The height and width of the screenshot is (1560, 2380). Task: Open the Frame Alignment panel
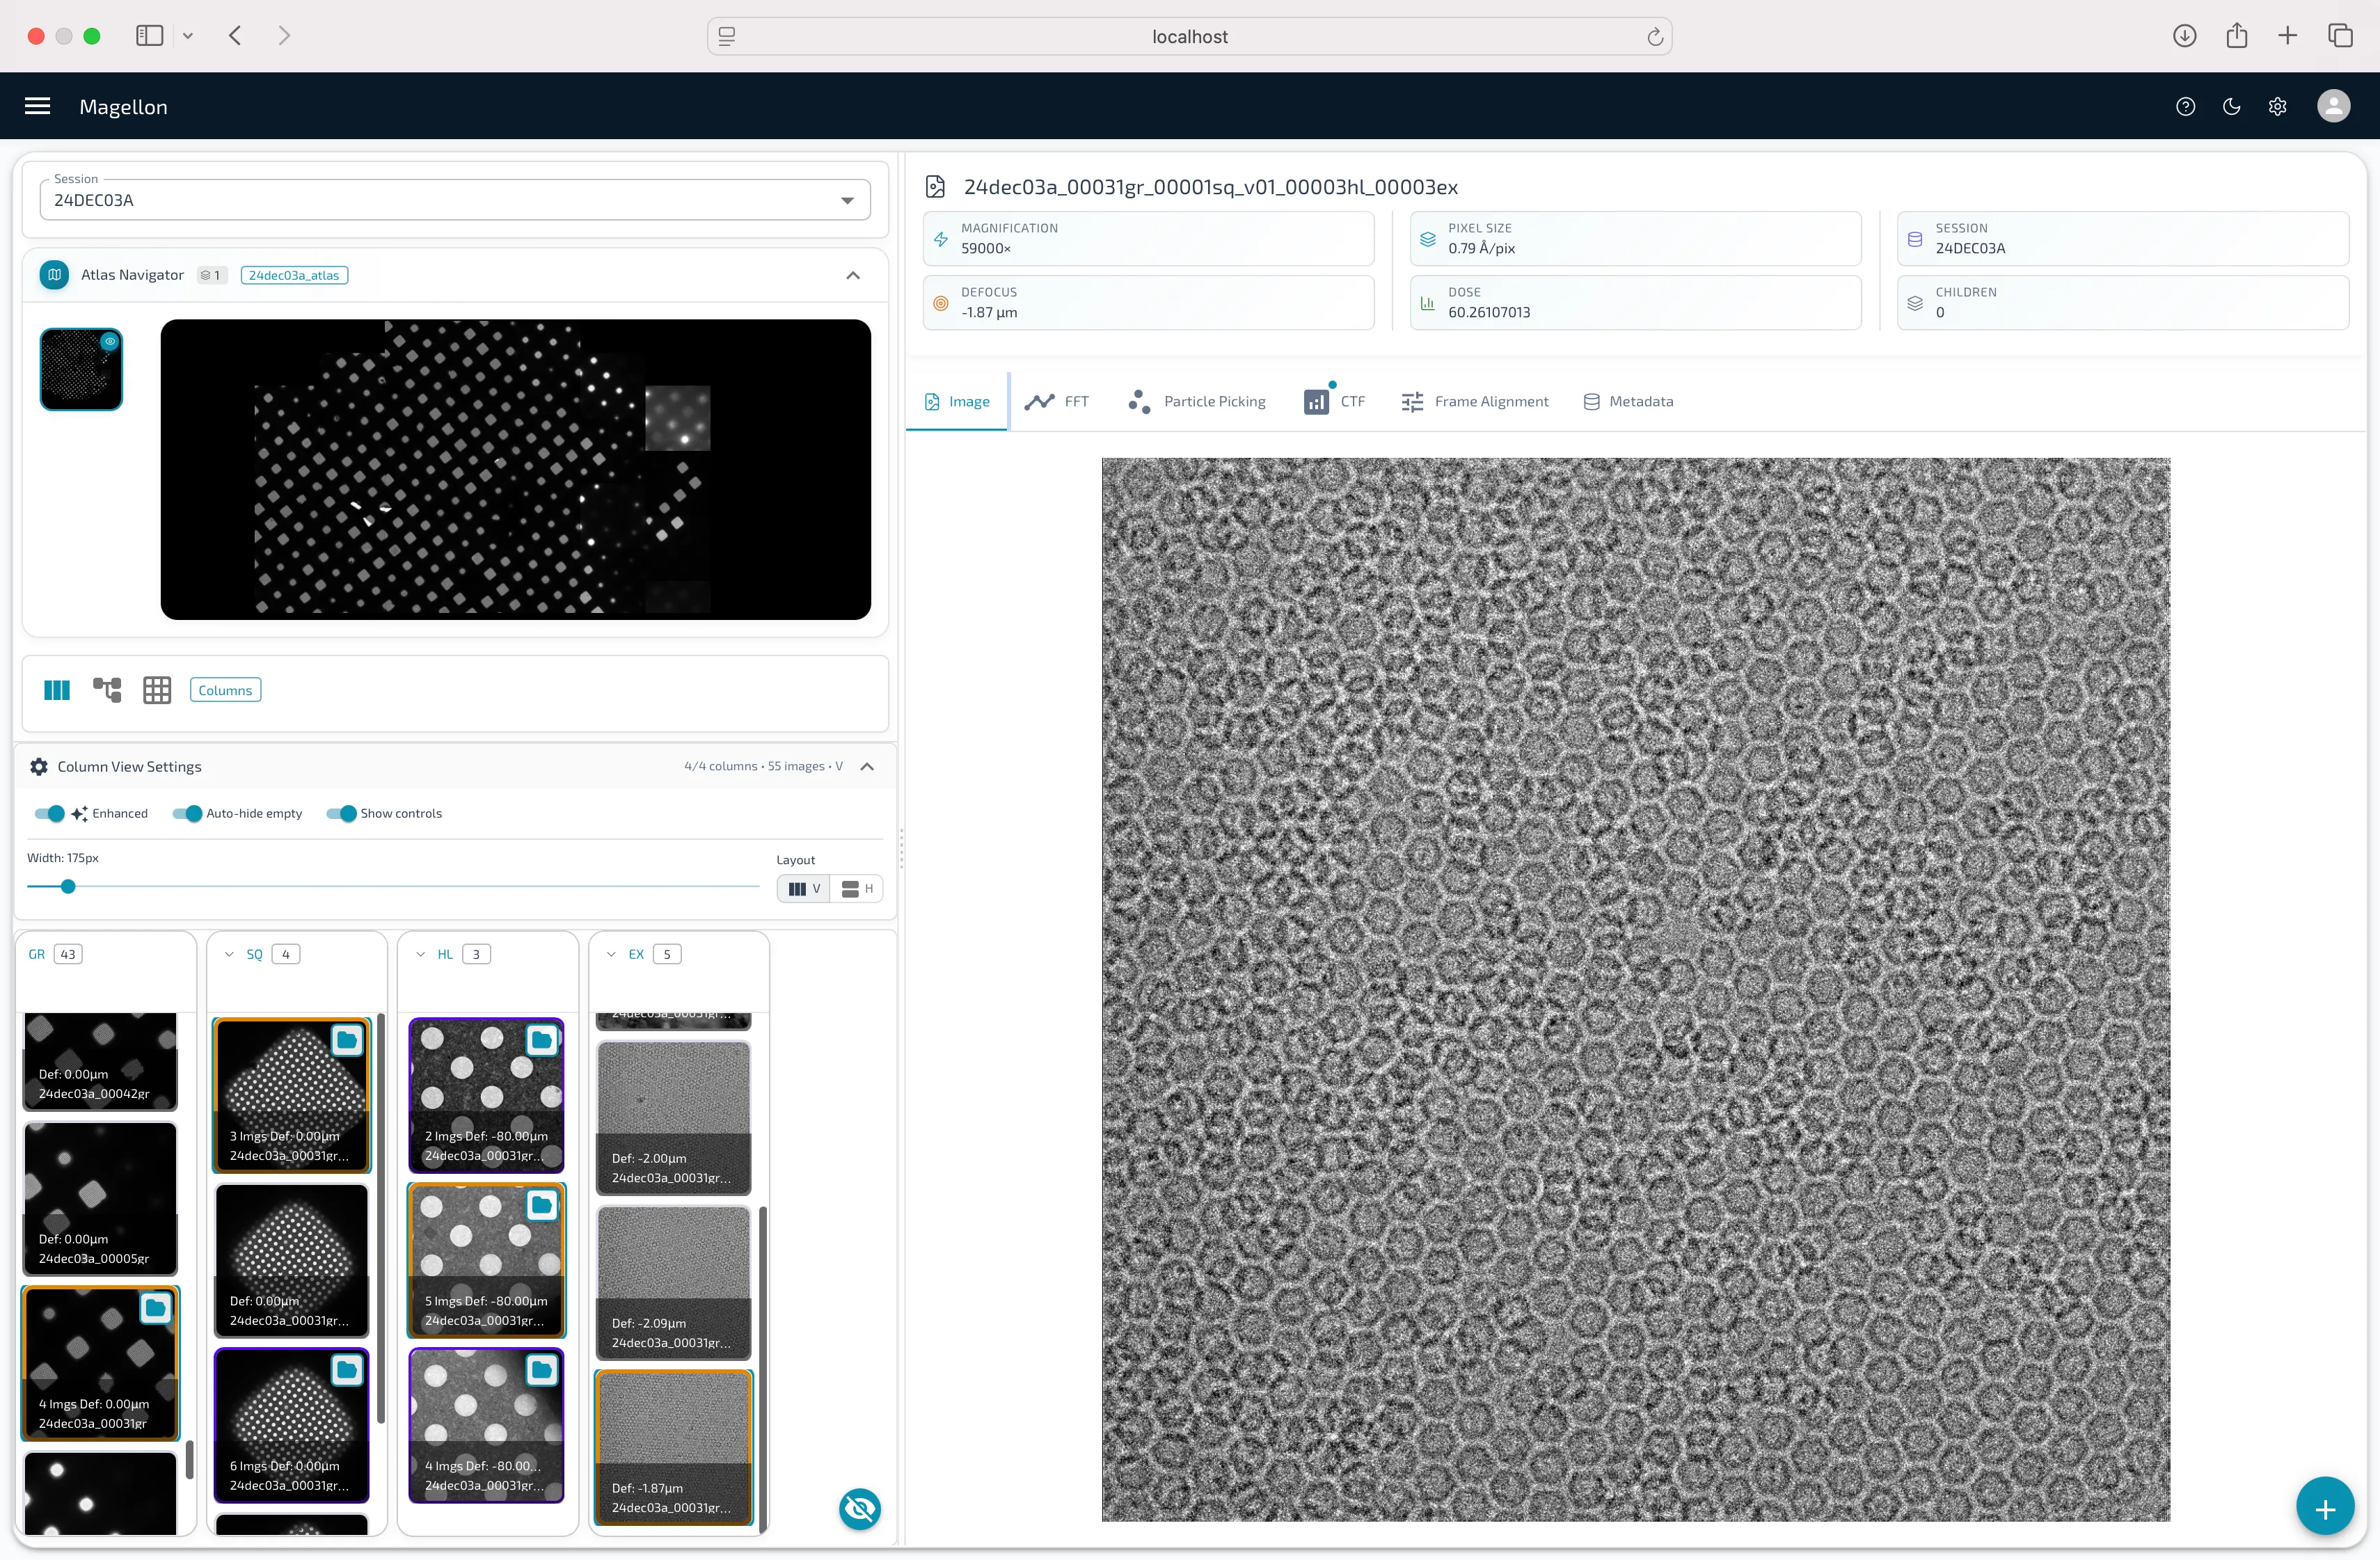(x=1476, y=401)
